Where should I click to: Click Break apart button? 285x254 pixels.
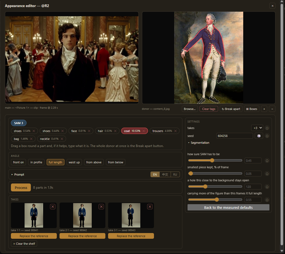(x=231, y=109)
